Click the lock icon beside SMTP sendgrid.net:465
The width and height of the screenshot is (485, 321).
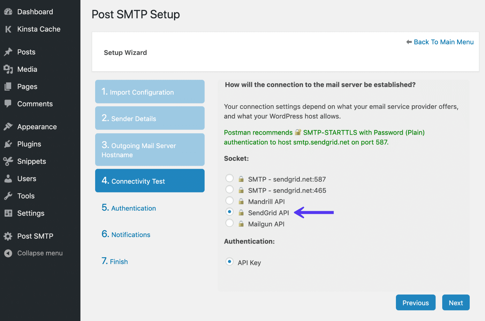point(241,190)
